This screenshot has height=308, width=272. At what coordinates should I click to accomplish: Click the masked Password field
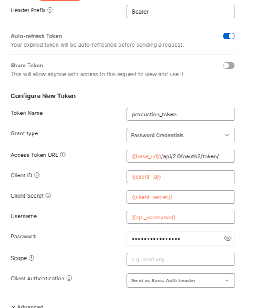174,238
